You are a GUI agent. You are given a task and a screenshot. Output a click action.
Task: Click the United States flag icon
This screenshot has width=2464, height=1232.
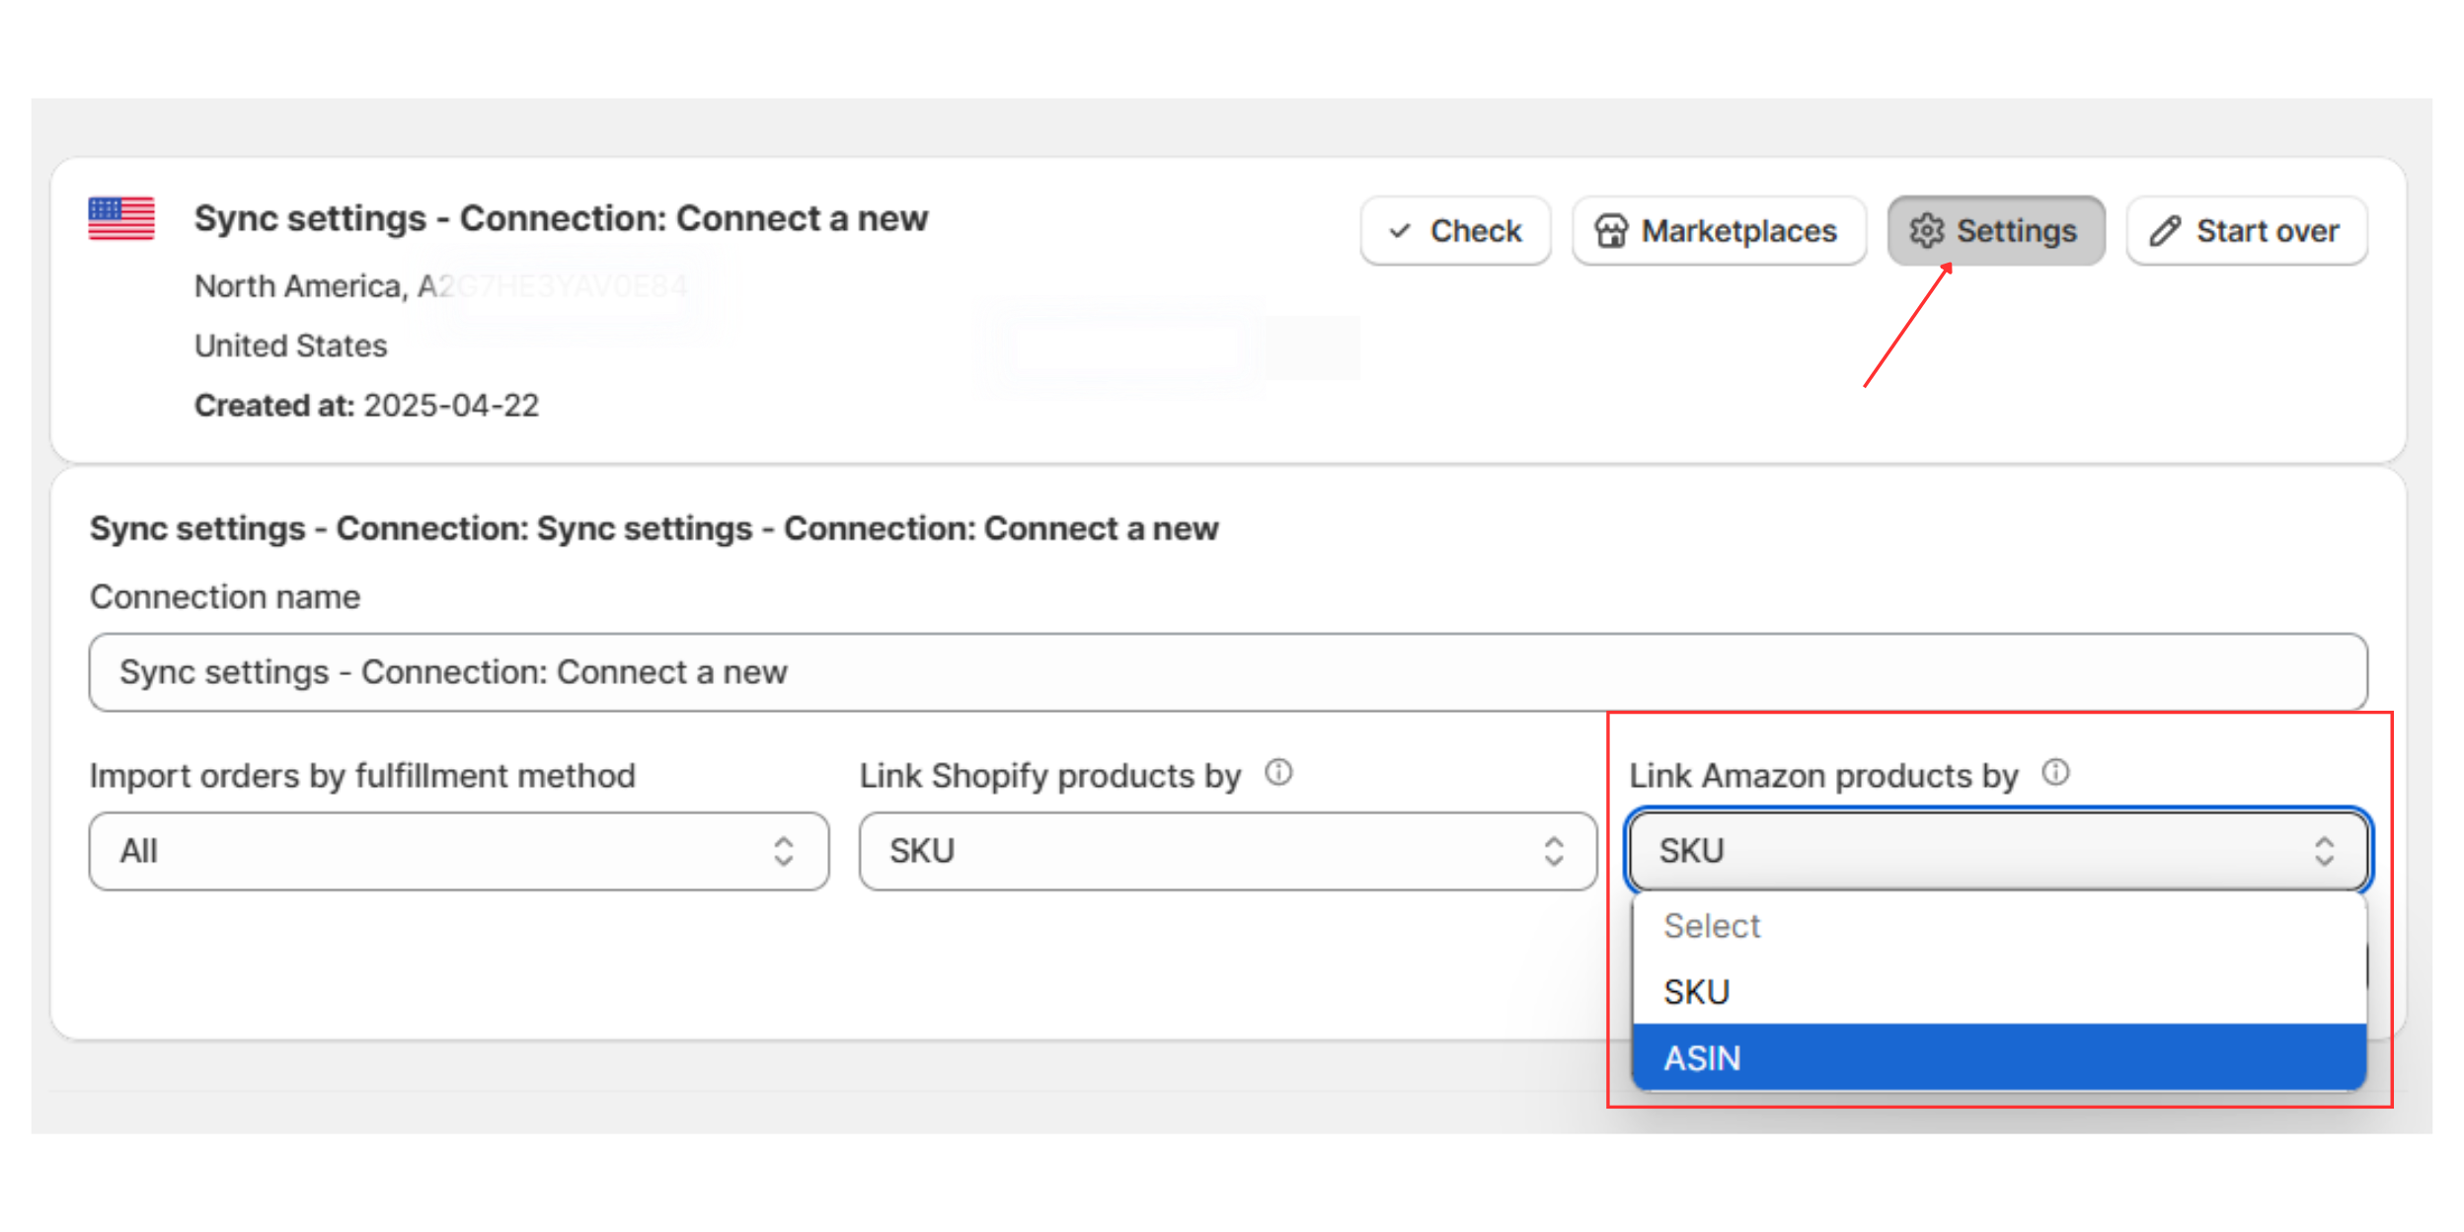tap(121, 218)
